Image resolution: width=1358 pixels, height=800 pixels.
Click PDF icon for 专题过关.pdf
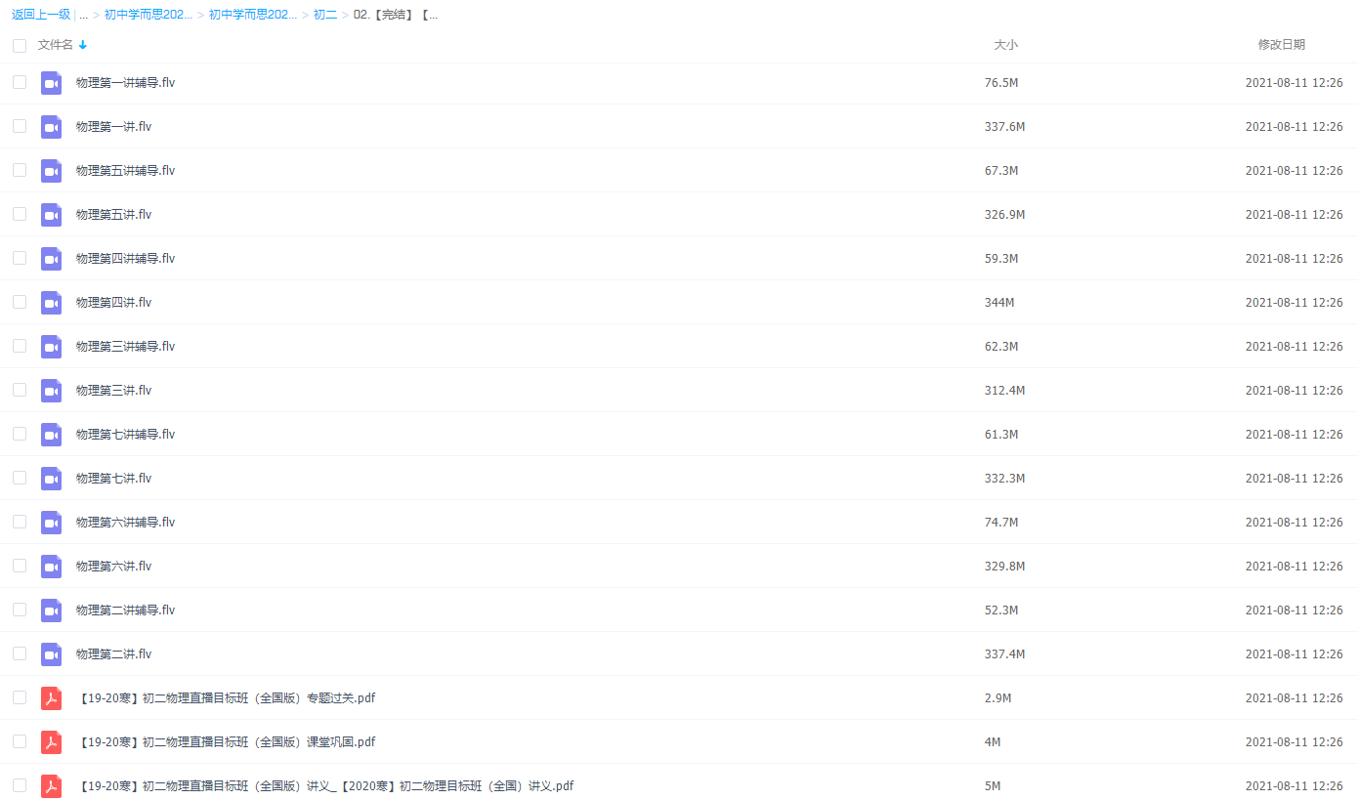point(51,698)
